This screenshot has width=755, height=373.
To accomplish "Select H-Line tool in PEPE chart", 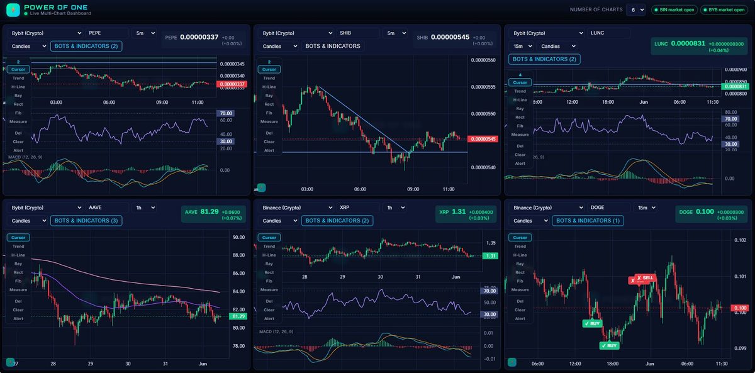I will (x=18, y=87).
